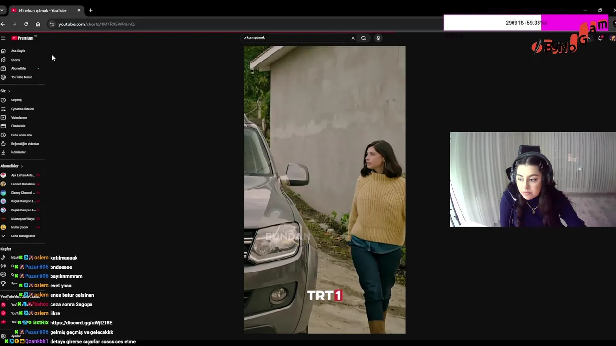The height and width of the screenshot is (346, 616).
Task: Open Shorts from the sidebar
Action: pyautogui.click(x=15, y=60)
